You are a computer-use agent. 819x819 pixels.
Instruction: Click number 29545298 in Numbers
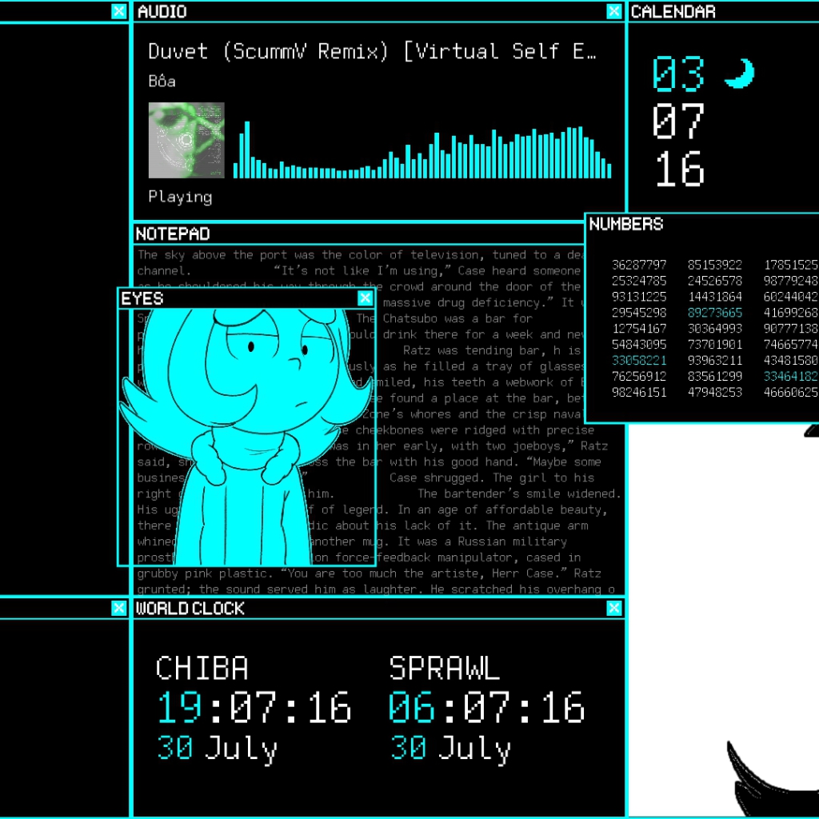coord(639,313)
